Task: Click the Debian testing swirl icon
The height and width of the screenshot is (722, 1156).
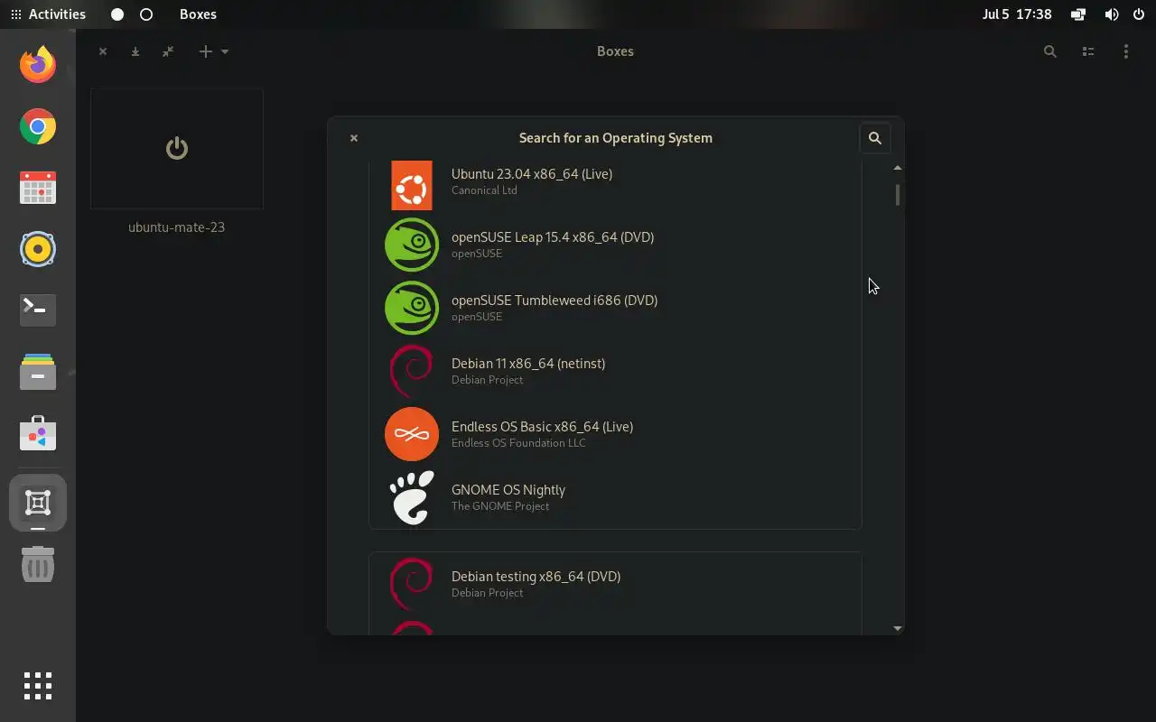Action: pyautogui.click(x=412, y=584)
